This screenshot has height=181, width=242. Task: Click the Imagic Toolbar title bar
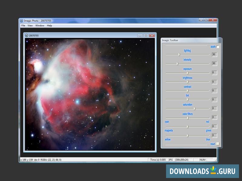(191, 40)
